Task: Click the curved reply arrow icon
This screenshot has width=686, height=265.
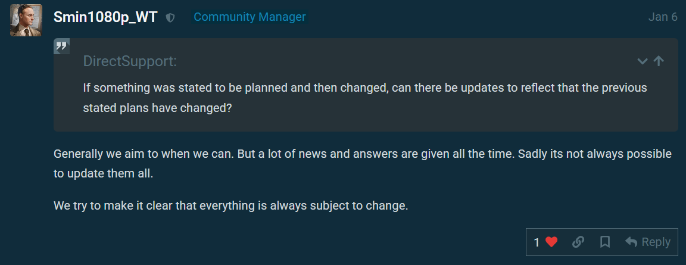Action: pos(631,242)
